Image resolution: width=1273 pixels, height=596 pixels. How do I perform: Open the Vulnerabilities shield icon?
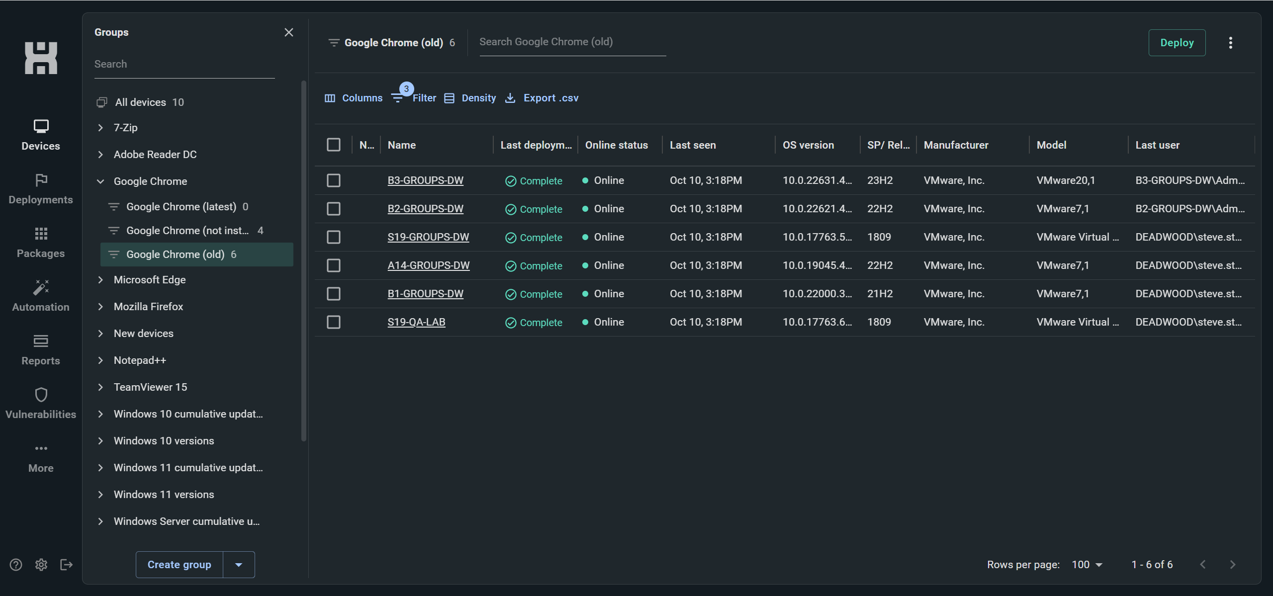coord(41,395)
